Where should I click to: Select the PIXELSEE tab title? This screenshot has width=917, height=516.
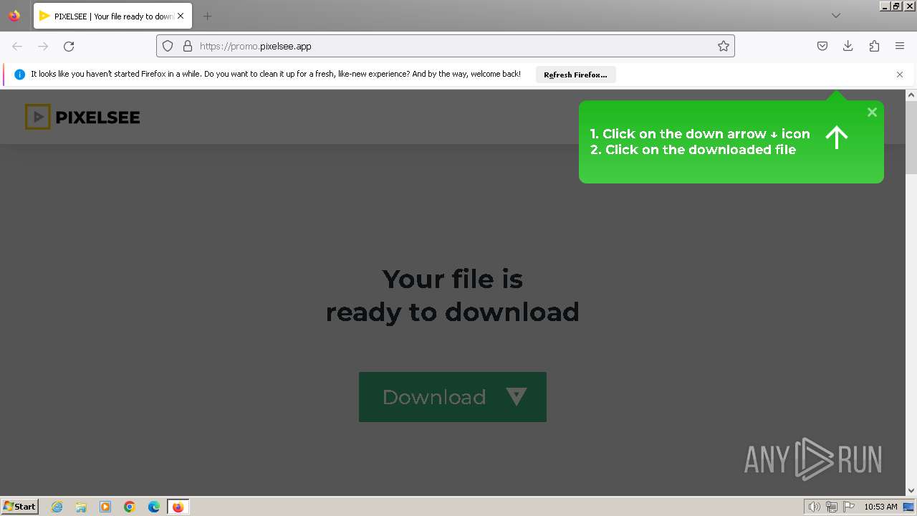[x=114, y=16]
